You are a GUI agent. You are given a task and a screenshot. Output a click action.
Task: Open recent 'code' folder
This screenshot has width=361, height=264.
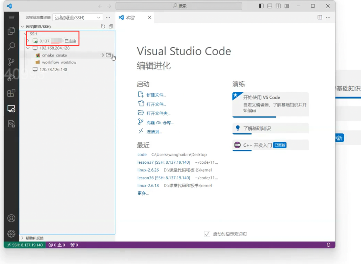click(x=142, y=154)
